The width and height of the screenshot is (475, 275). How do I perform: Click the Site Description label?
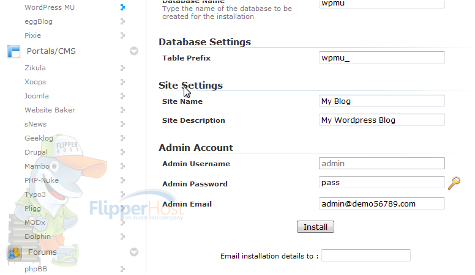click(x=193, y=120)
